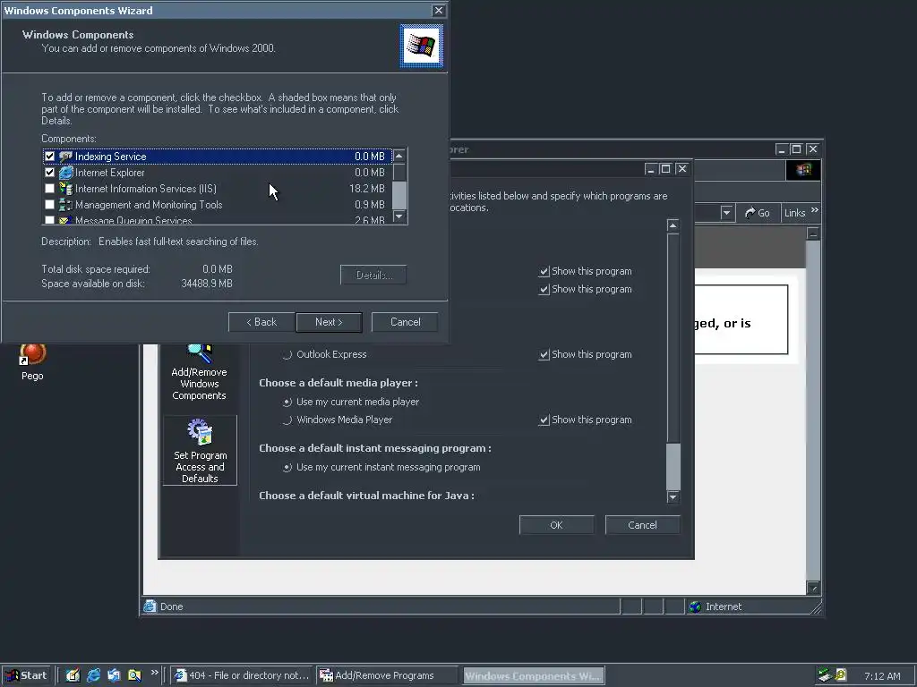
Task: Click the fourth quick launch search icon
Action: 134,675
